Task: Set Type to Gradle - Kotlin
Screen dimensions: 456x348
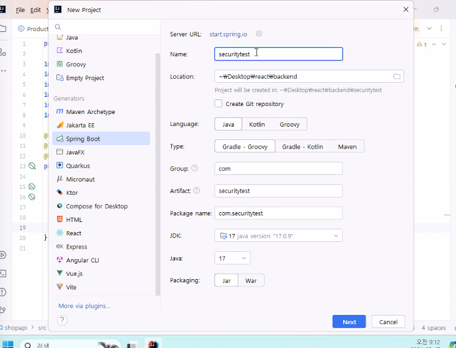Action: pos(303,146)
